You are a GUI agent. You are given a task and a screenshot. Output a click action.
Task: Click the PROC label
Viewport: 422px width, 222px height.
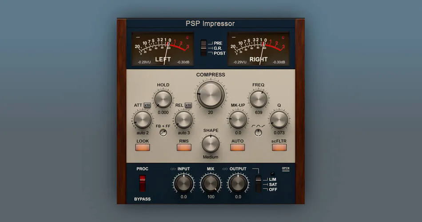tap(143, 169)
